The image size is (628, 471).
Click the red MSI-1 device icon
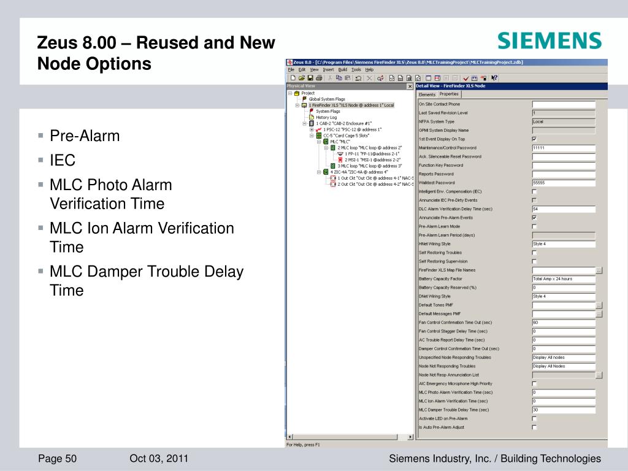click(340, 160)
